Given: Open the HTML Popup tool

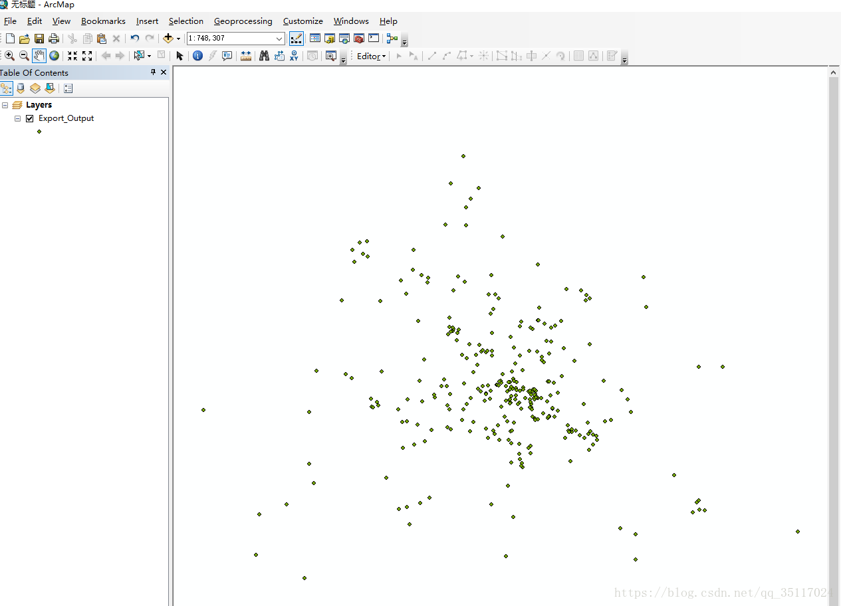Looking at the screenshot, I should point(227,56).
